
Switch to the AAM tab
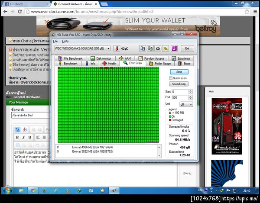(125, 58)
